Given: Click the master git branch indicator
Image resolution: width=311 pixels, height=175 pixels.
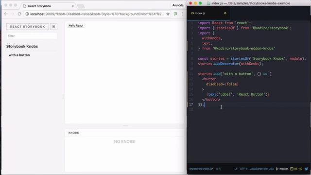Looking at the screenshot, I should coord(282,169).
